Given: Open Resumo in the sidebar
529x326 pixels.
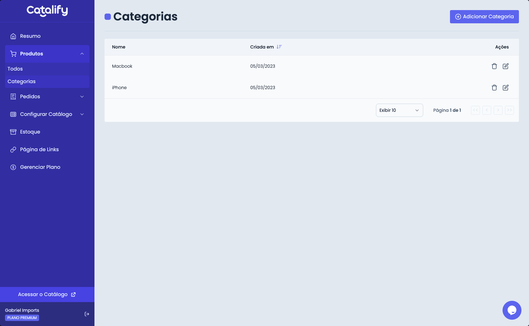Looking at the screenshot, I should pos(47,36).
